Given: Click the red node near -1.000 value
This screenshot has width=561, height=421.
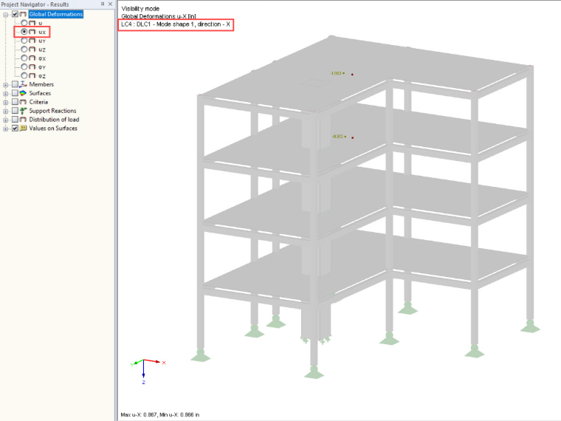Looking at the screenshot, I should [352, 75].
